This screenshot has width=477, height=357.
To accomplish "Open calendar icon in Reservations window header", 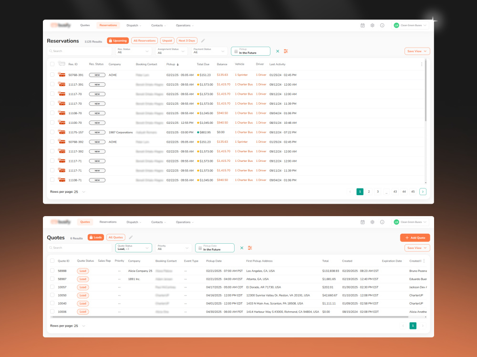I will click(363, 26).
